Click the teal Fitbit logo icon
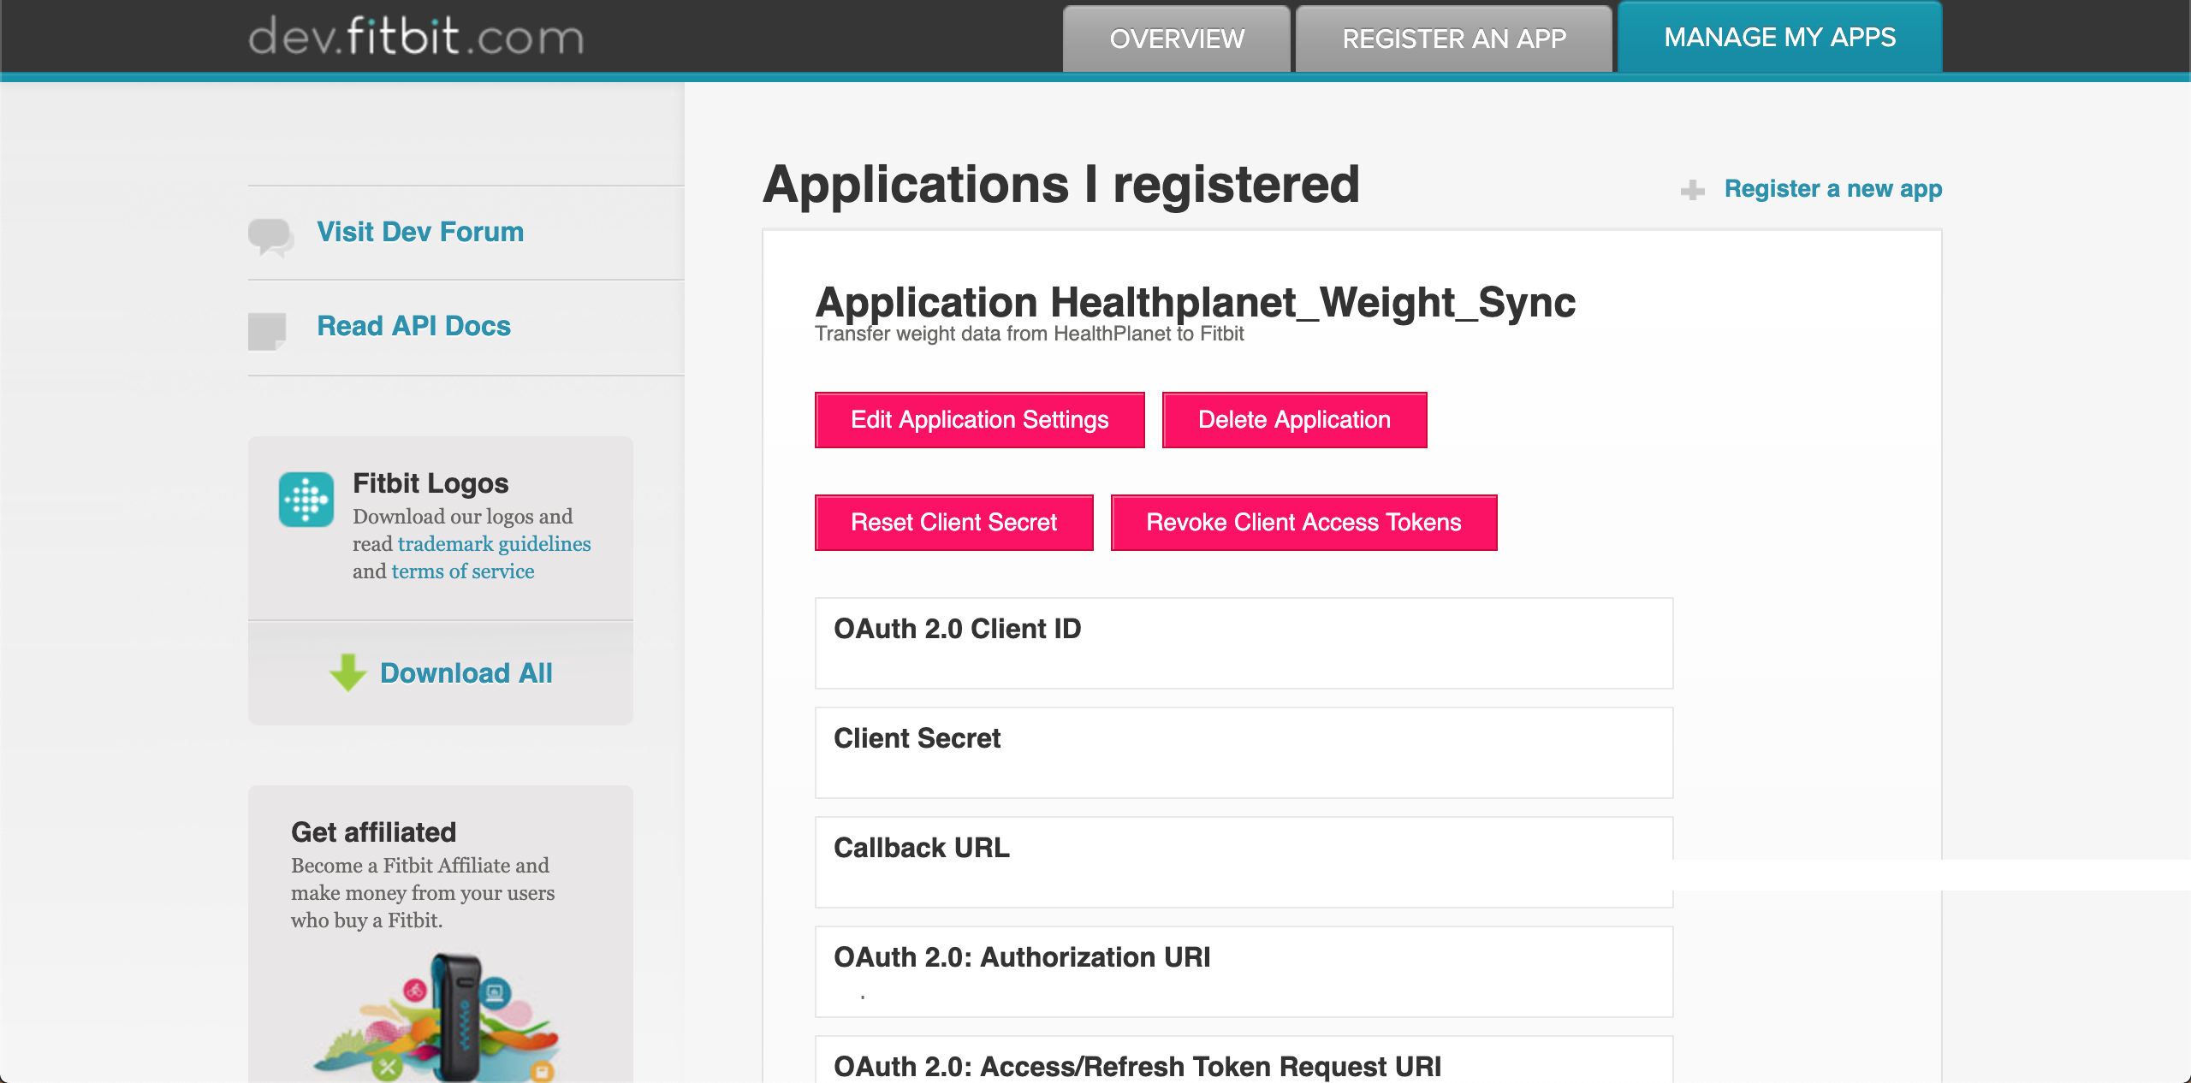The width and height of the screenshot is (2191, 1083). pos(306,500)
